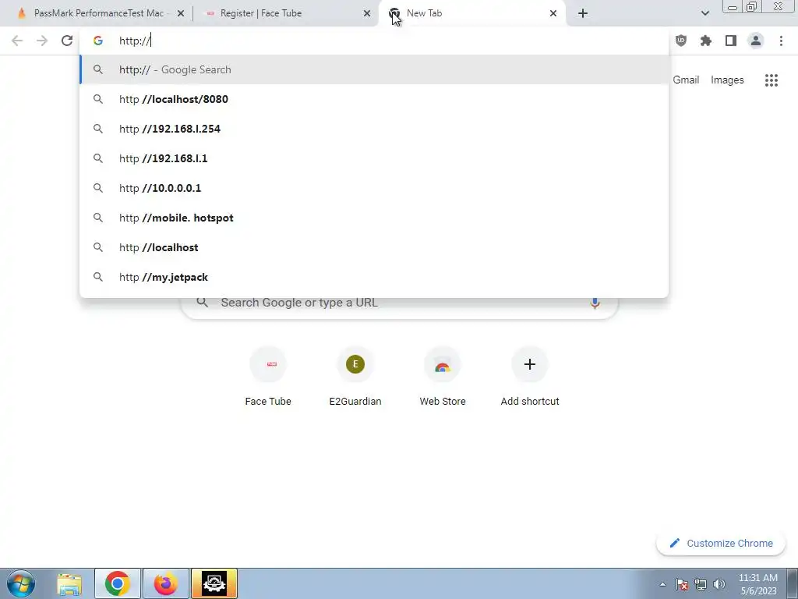
Task: Open the Images link
Action: pos(727,80)
